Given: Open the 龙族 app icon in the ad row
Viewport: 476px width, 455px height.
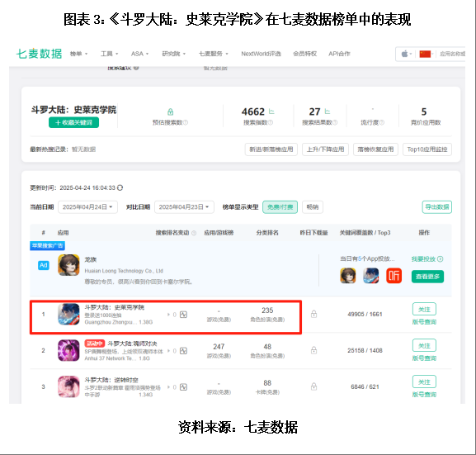Looking at the screenshot, I should 68,265.
